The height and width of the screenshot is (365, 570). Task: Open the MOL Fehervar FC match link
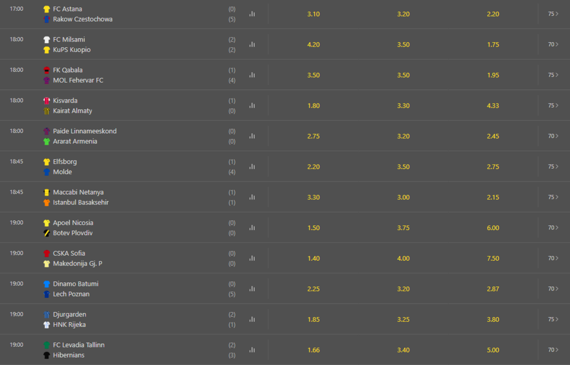pyautogui.click(x=78, y=80)
